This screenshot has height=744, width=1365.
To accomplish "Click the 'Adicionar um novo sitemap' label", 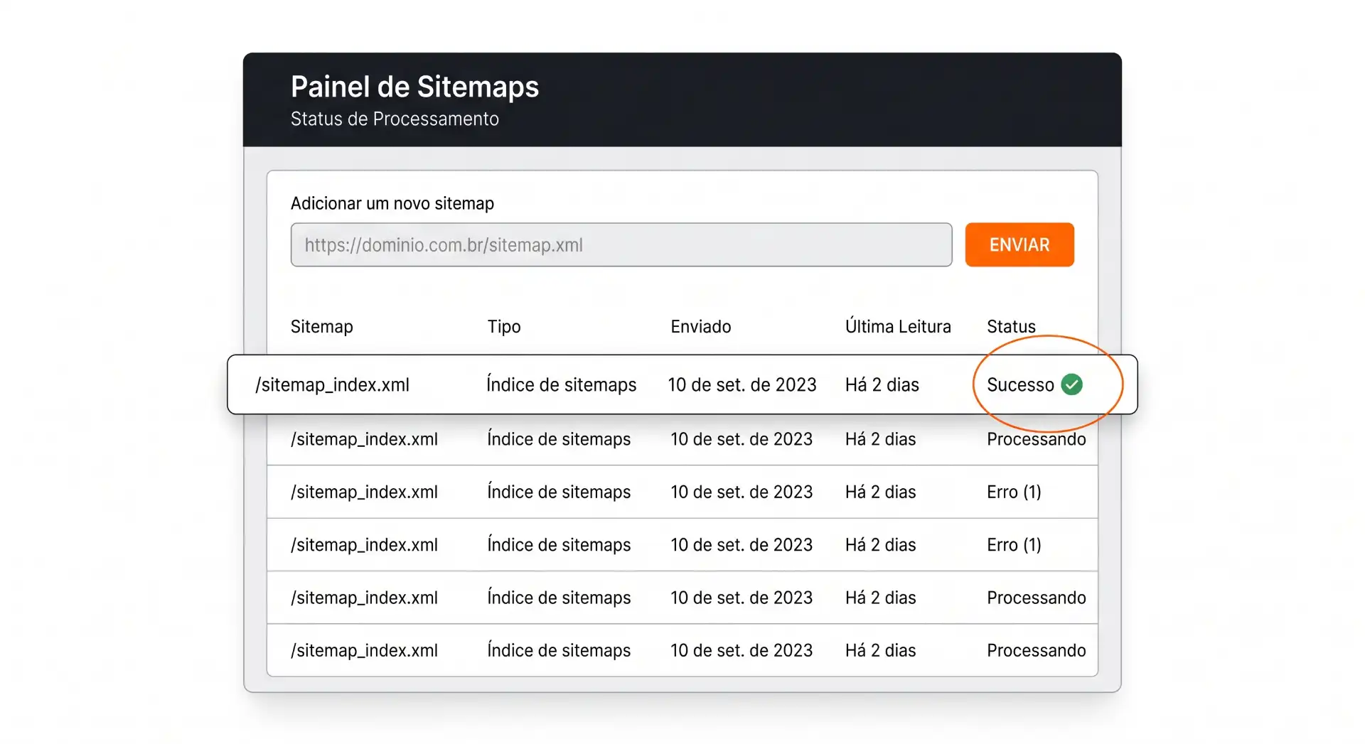I will coord(392,203).
